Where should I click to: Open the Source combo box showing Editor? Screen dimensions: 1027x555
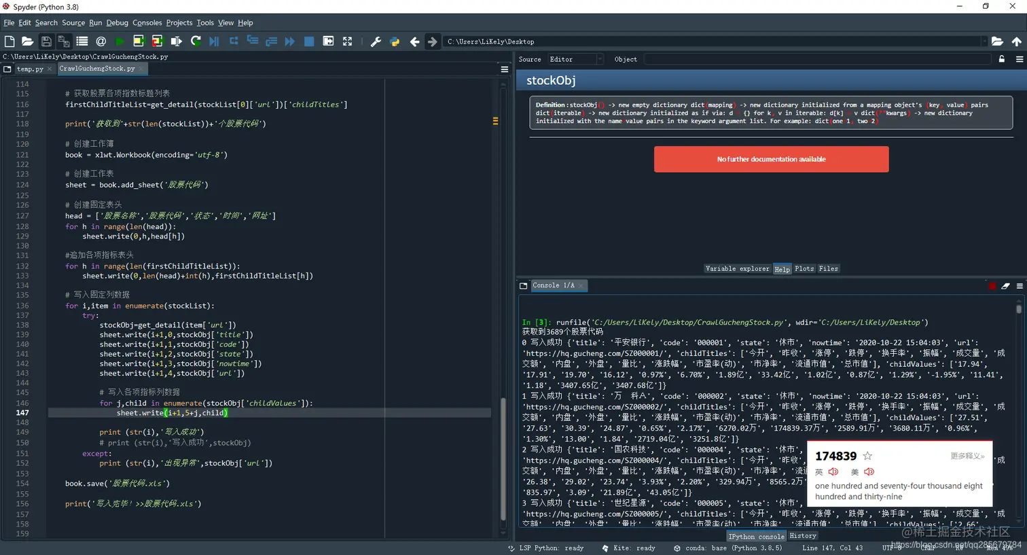[575, 59]
